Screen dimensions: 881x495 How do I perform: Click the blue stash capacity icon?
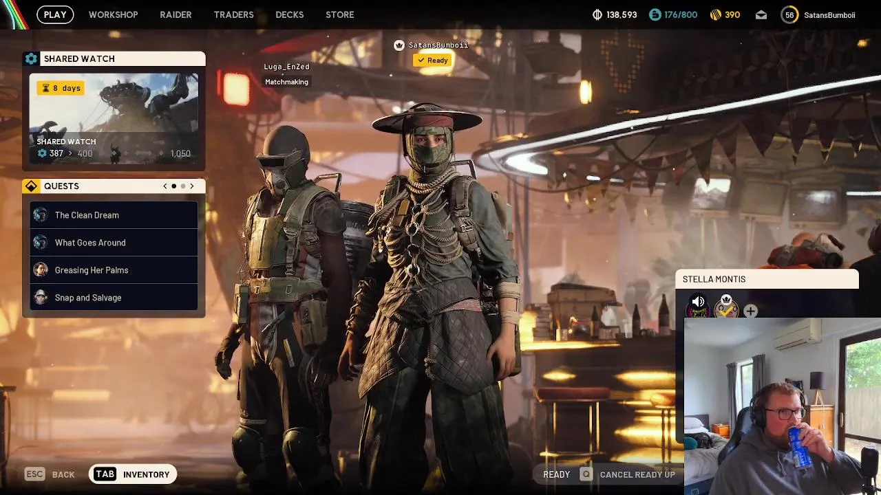(655, 14)
